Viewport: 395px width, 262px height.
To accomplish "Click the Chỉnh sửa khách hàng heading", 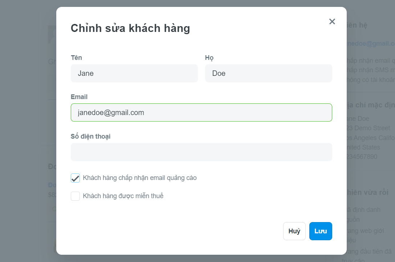I will point(130,28).
